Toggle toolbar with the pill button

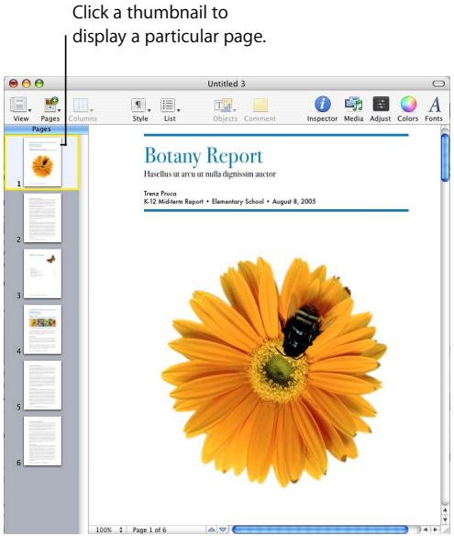pyautogui.click(x=438, y=84)
